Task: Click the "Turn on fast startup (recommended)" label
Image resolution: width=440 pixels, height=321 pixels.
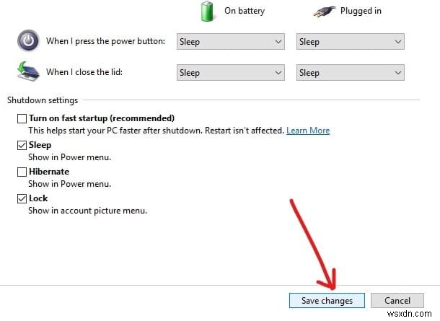Action: point(102,118)
